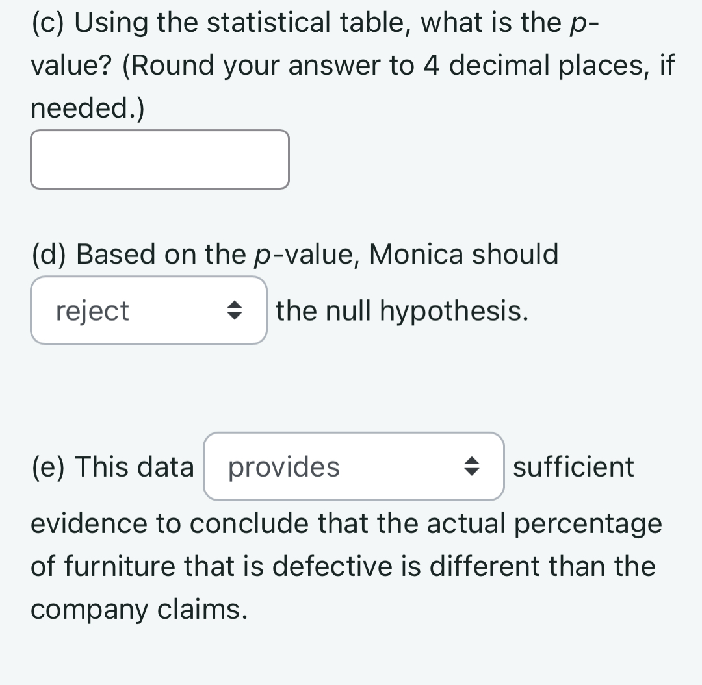Focus the empty answer field for part (c)

coord(159,159)
